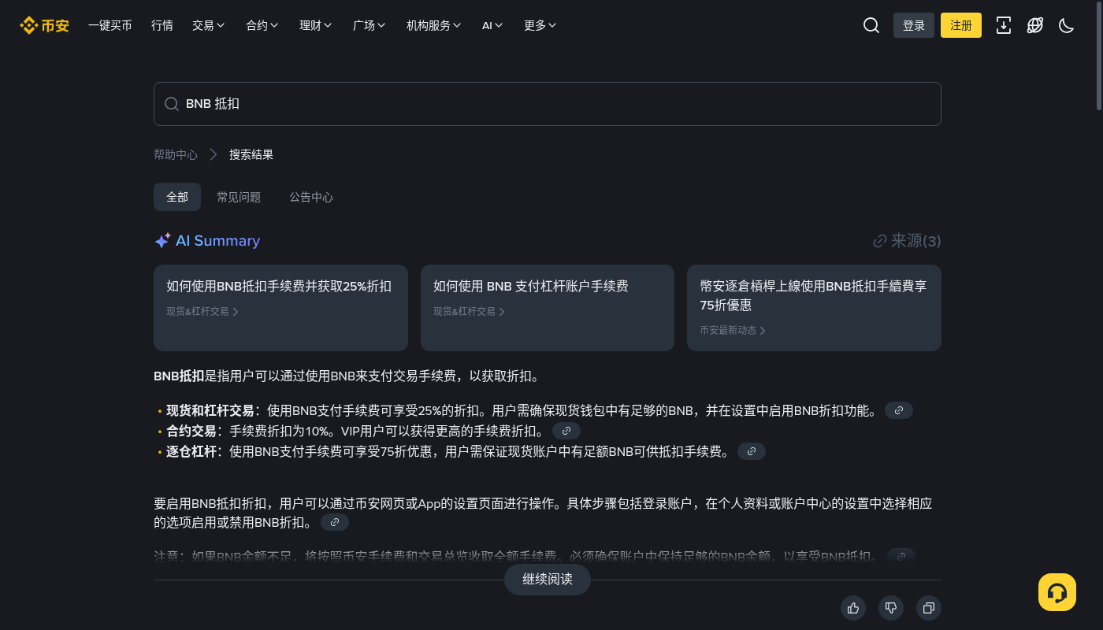Viewport: 1103px width, 630px height.
Task: Open card 如何使用BNB抵扣手续费并获取25%折扣
Action: pyautogui.click(x=280, y=308)
